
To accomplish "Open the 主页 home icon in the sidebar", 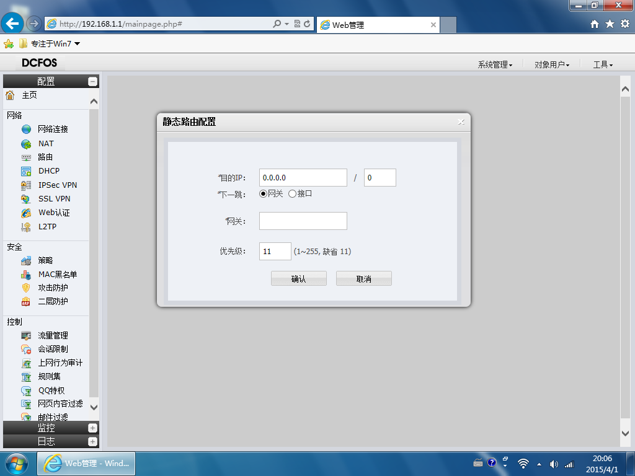I will tap(10, 95).
